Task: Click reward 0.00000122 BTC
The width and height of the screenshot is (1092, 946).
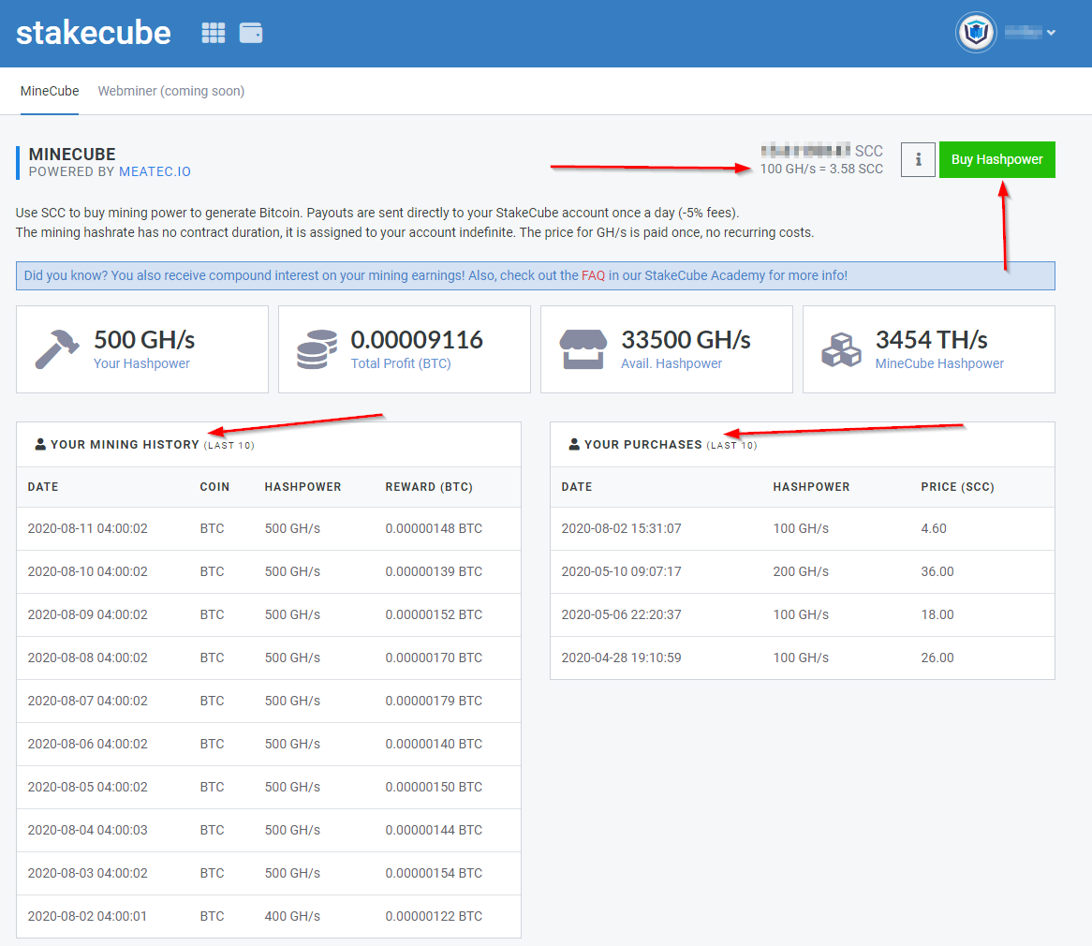Action: pos(434,918)
